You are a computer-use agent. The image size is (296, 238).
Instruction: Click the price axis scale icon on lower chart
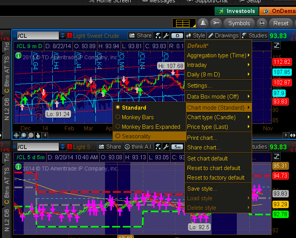click(277, 156)
